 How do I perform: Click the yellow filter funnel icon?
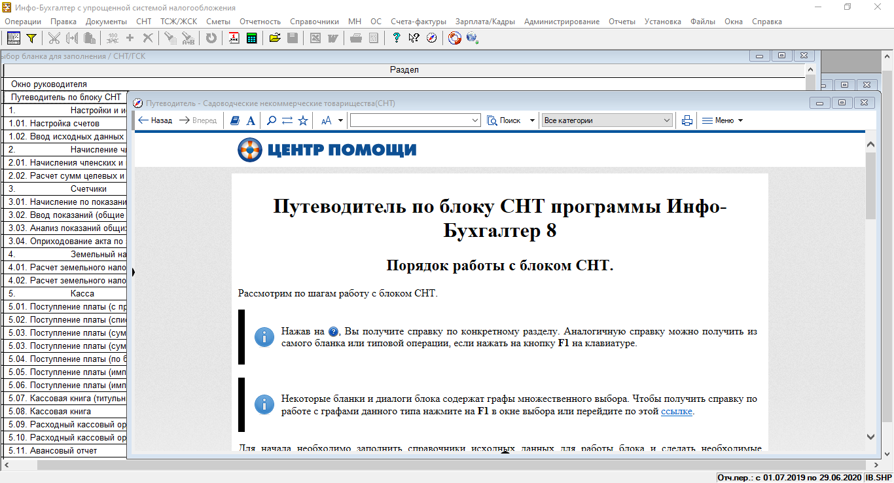coord(31,38)
